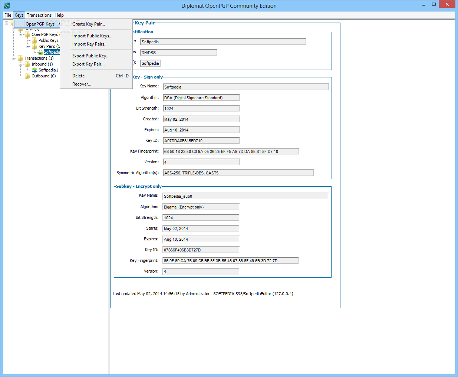Click the Subkey Bit Strength field
458x377 pixels.
[x=201, y=218]
